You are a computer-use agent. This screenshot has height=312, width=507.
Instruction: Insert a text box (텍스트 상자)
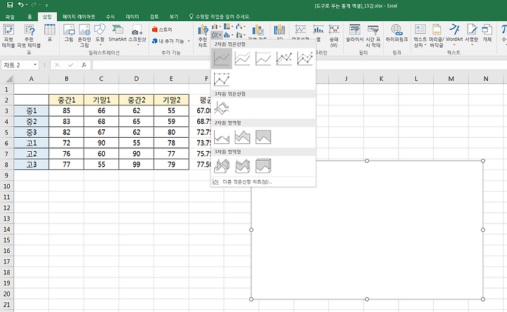tap(420, 36)
